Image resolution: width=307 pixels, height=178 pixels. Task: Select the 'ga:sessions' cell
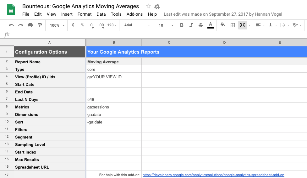(114, 107)
